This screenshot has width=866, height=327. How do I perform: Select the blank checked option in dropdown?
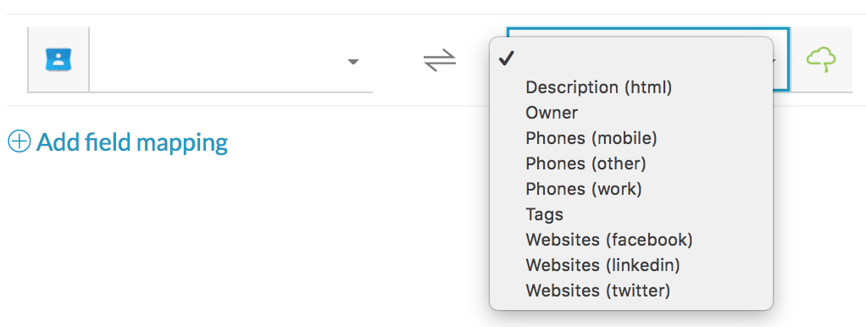[630, 58]
